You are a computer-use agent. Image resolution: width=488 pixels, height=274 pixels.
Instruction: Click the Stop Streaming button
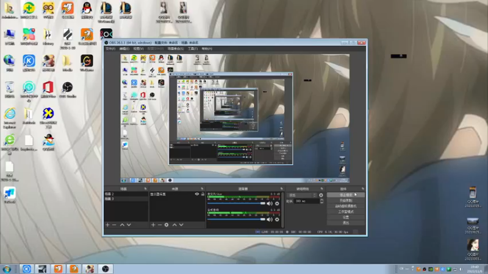pos(346,195)
